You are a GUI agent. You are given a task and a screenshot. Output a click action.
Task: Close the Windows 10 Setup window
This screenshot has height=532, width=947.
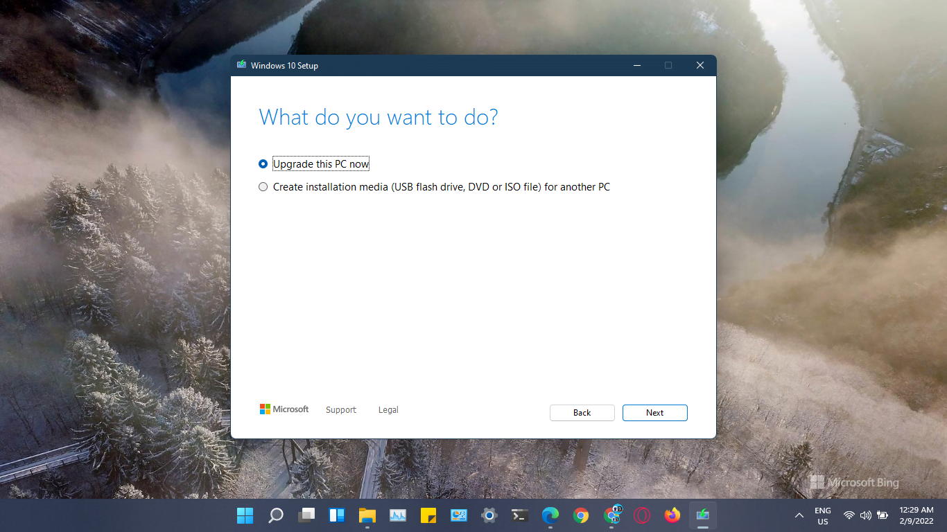coord(700,65)
